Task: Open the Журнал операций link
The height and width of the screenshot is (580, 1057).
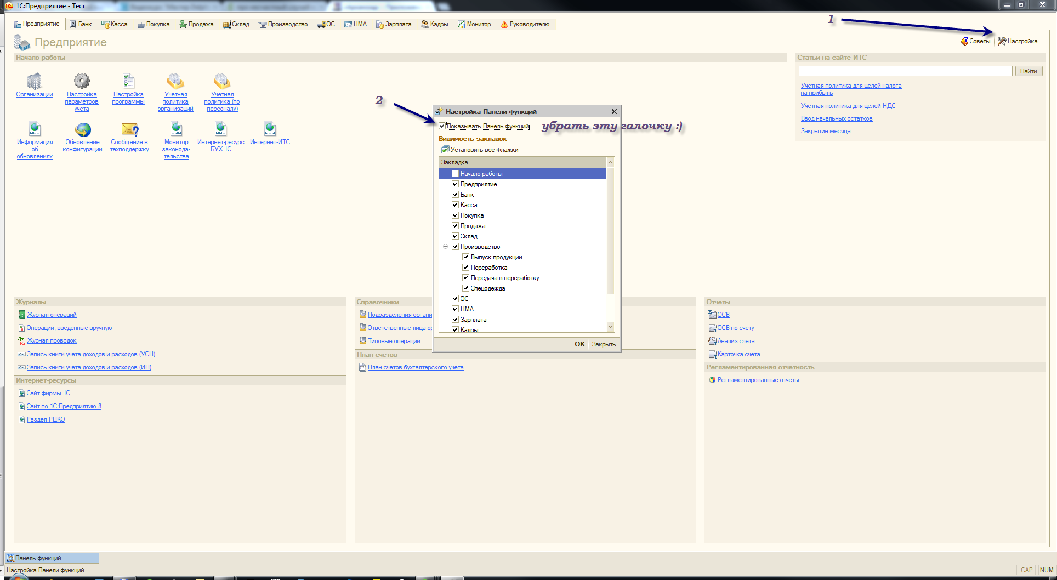Action: click(x=52, y=315)
